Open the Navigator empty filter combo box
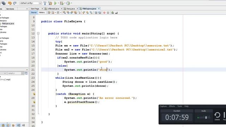The image size is (226, 127). point(16,73)
